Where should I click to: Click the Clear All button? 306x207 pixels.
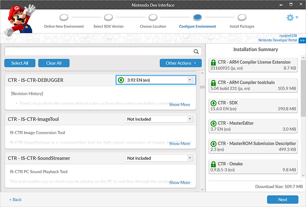pyautogui.click(x=54, y=63)
